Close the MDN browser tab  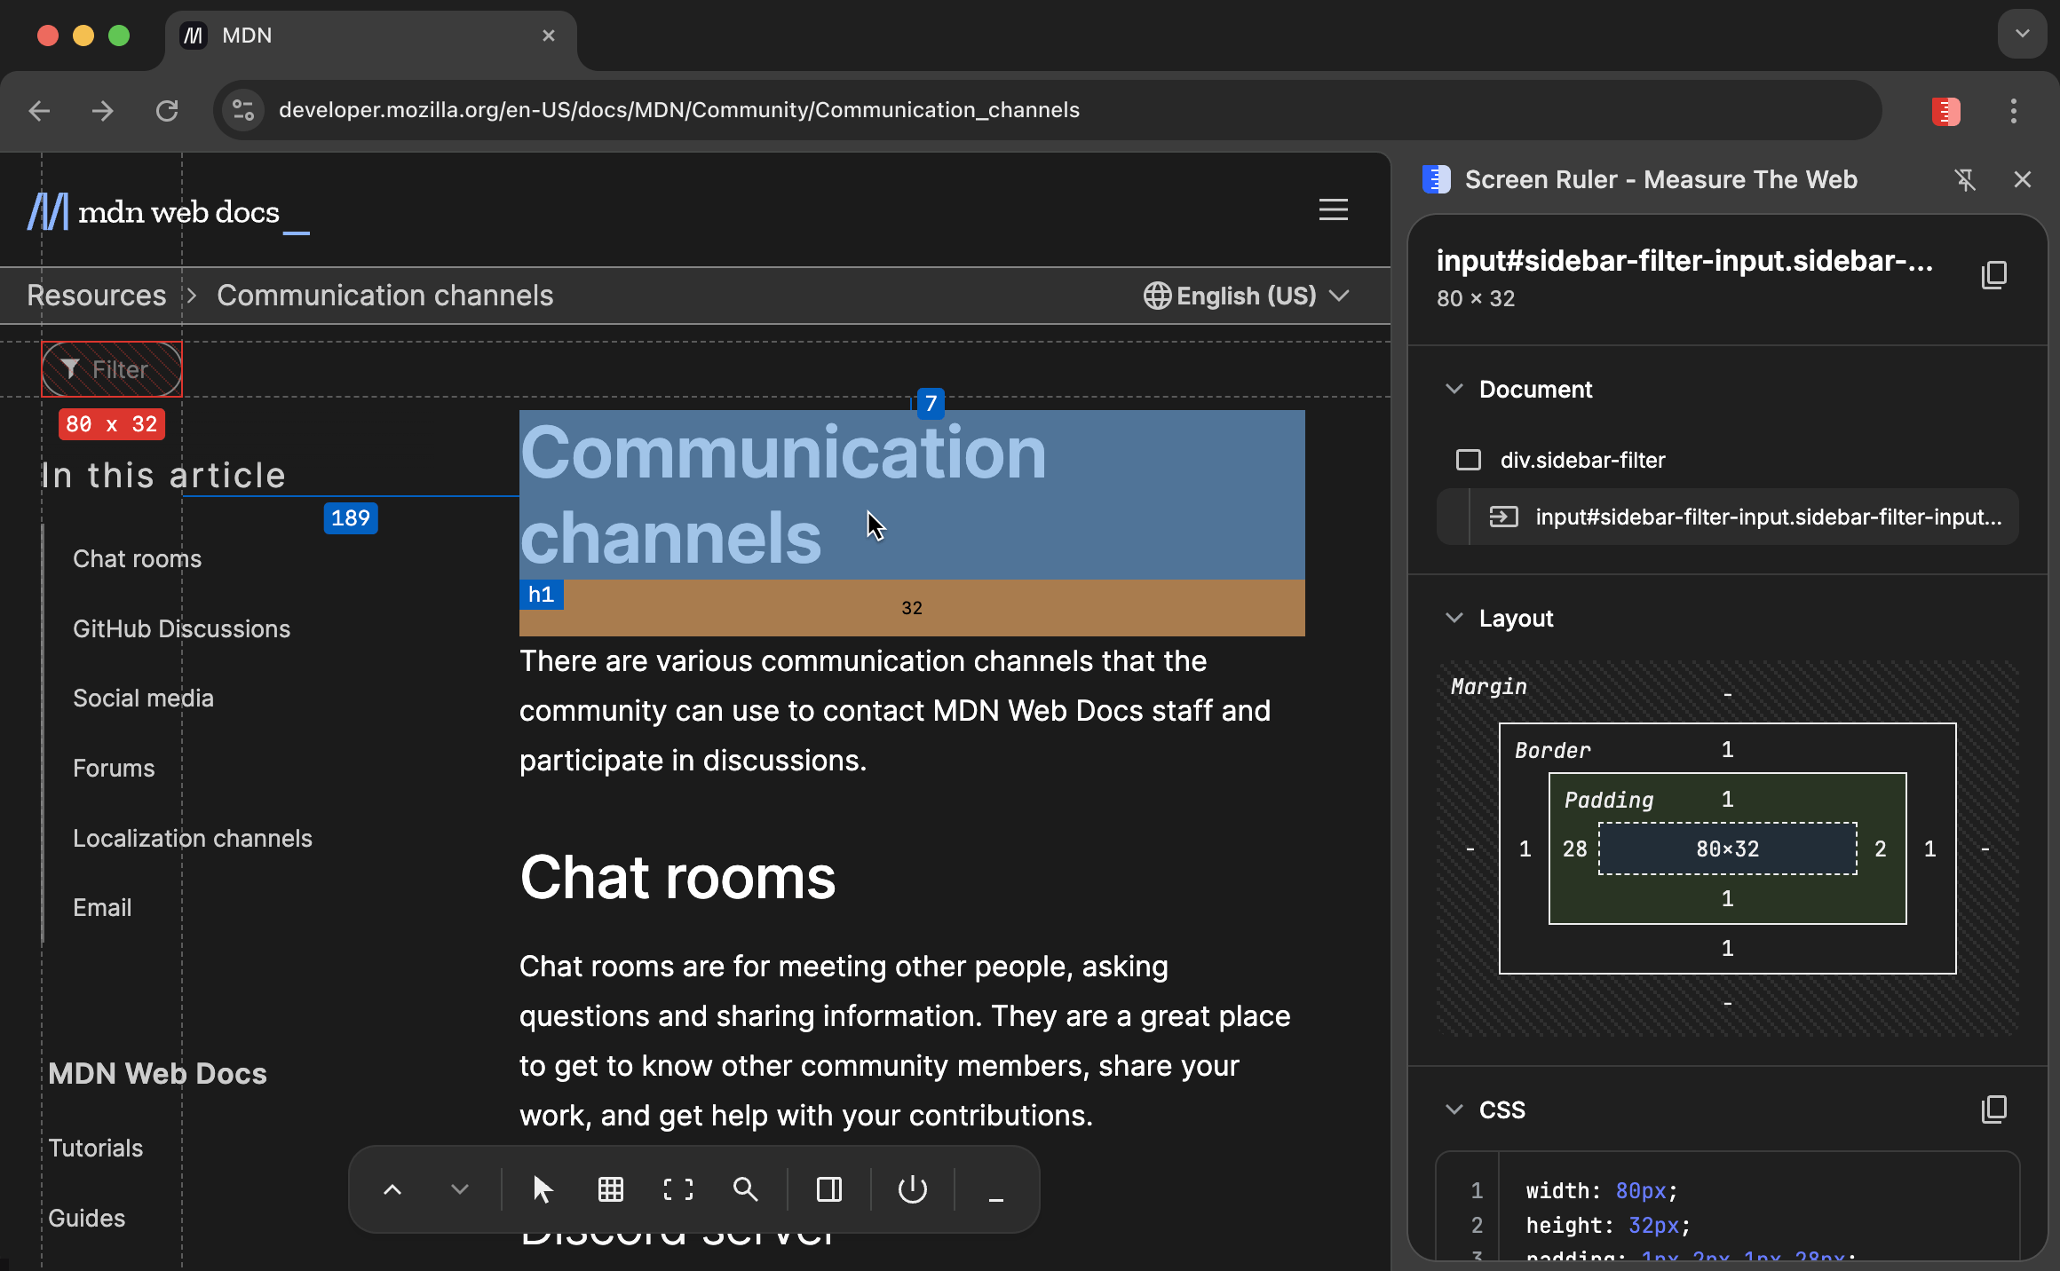click(x=549, y=36)
